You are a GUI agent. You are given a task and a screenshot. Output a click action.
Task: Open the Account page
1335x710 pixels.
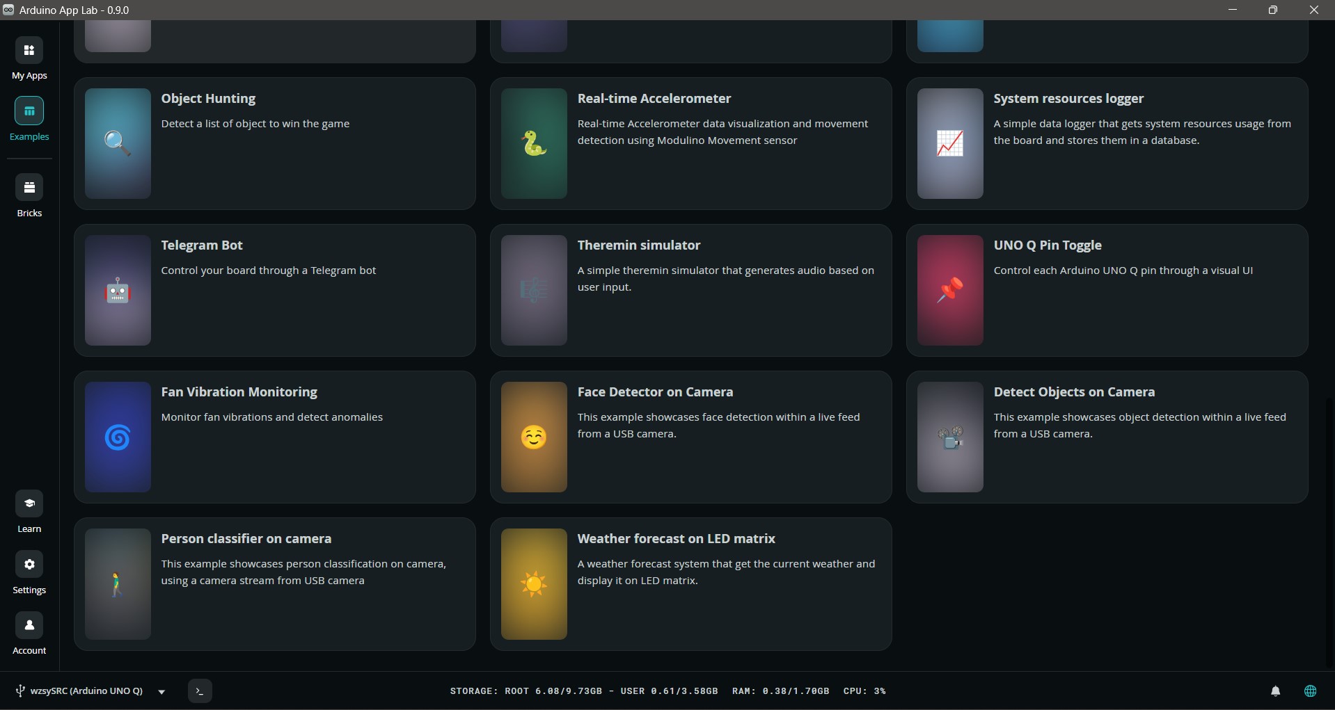point(29,633)
